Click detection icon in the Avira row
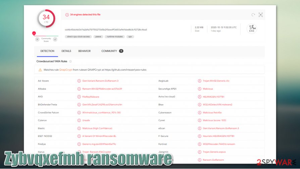The image size is (300, 169). click(x=200, y=97)
